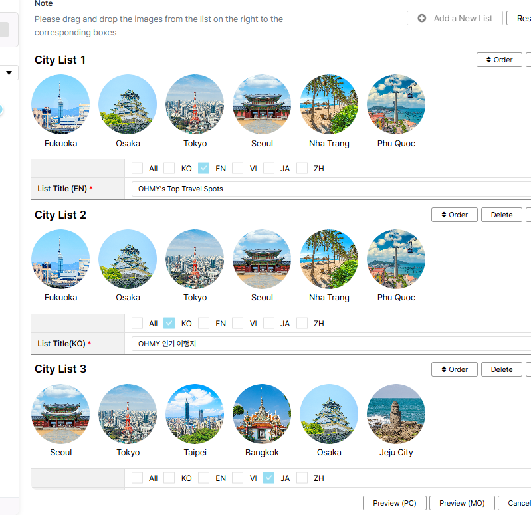Screen dimensions: 531x519
Task: Open the Preview (PC) view
Action: point(394,503)
